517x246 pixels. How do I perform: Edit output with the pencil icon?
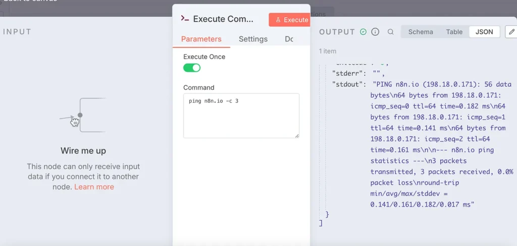(x=511, y=32)
